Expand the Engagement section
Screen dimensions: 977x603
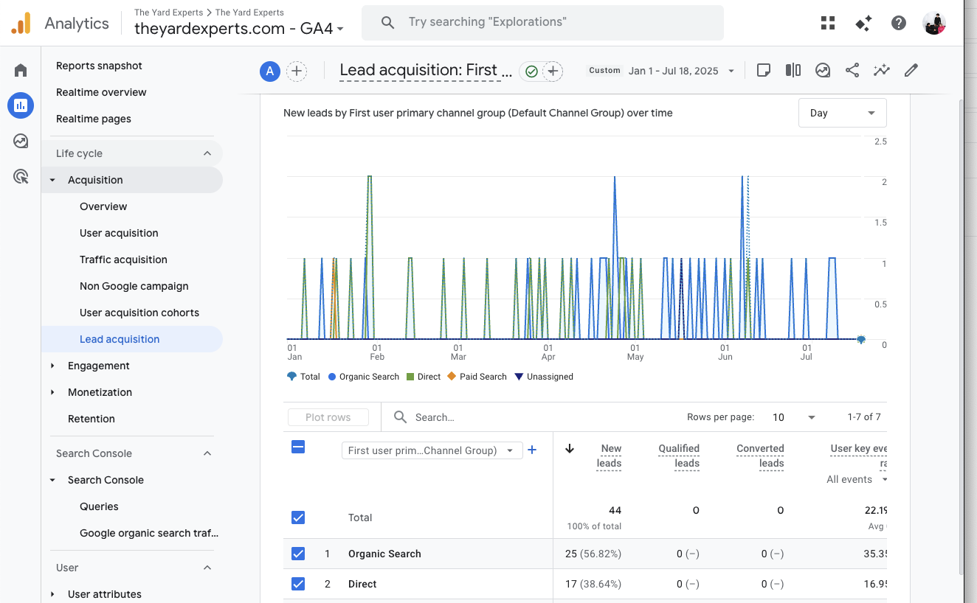(x=98, y=366)
